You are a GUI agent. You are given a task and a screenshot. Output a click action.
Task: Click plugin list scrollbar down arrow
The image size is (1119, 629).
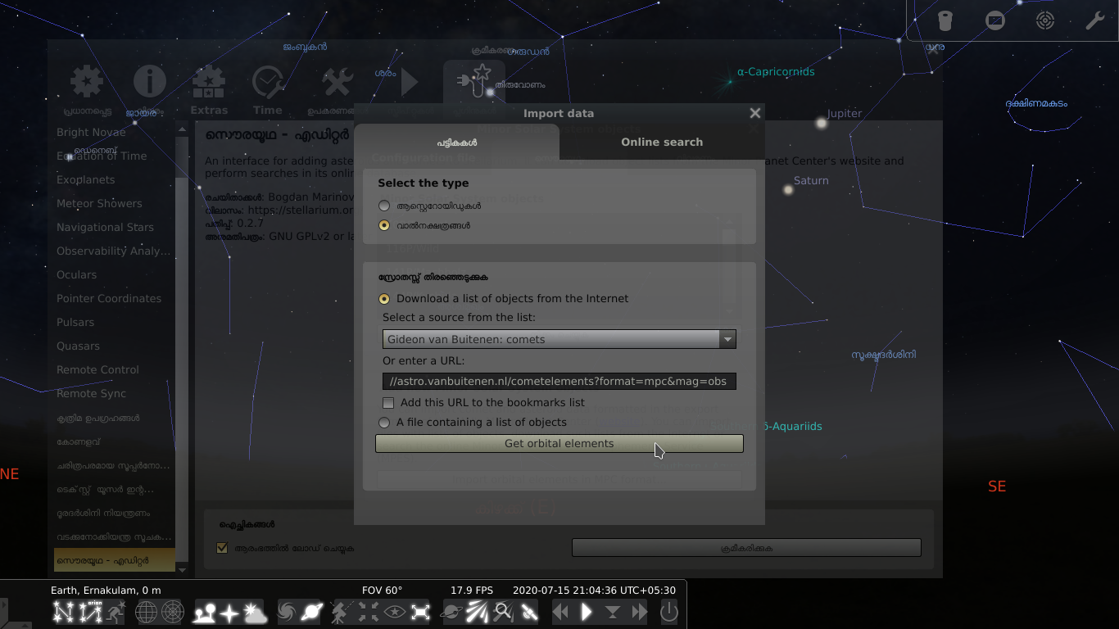point(182,569)
